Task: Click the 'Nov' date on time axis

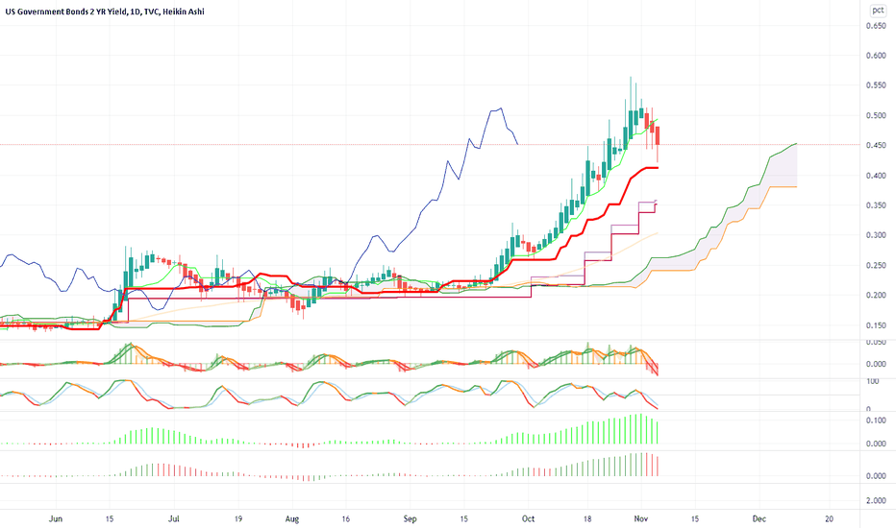Action: 640,518
